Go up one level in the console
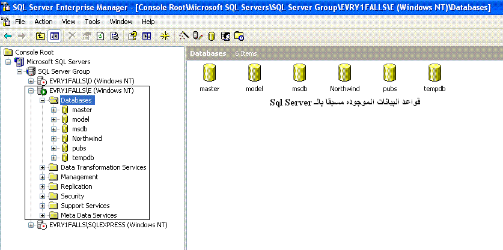503x250 pixels. (x=40, y=36)
